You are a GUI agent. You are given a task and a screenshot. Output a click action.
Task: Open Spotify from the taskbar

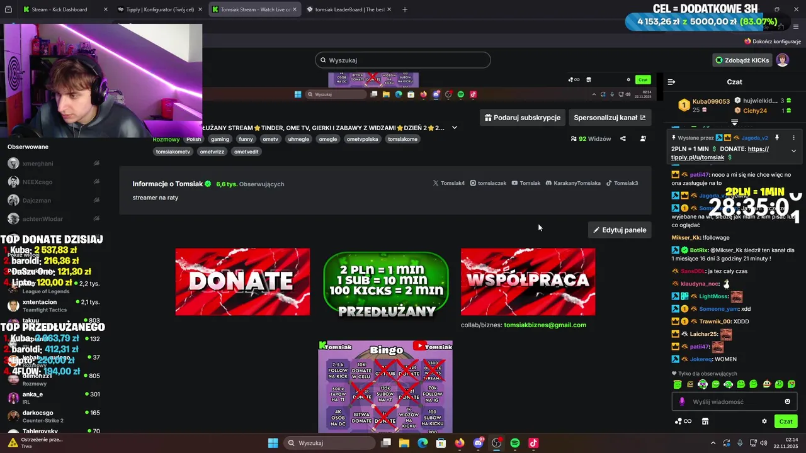pos(515,443)
